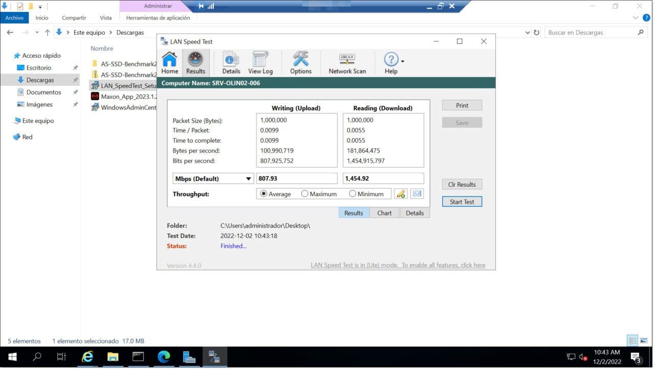Click the Print button
Viewport: 655px width, 370px height.
coord(462,105)
